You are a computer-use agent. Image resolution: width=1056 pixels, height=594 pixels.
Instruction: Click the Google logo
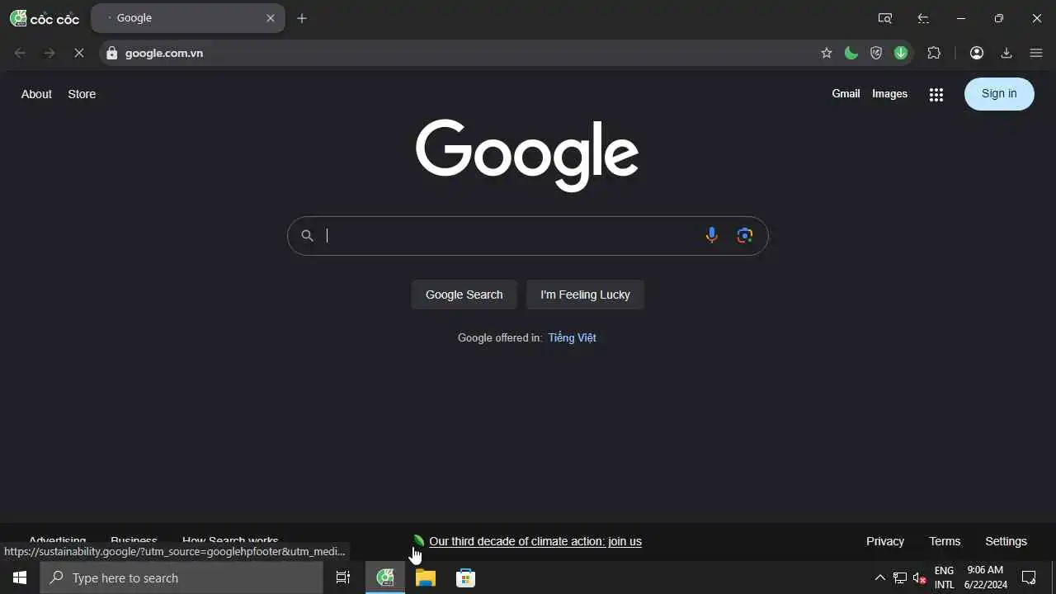[x=527, y=155]
